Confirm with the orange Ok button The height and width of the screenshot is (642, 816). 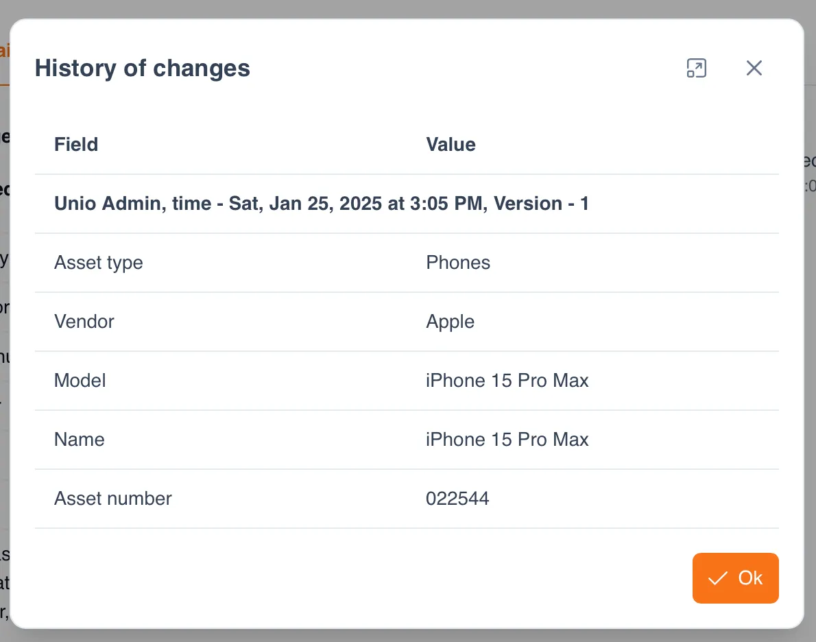click(x=735, y=578)
